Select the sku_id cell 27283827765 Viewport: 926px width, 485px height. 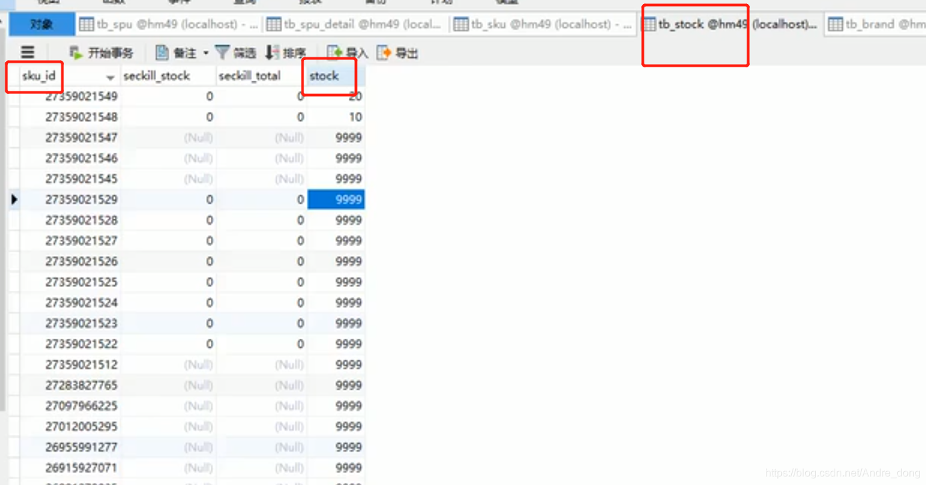click(x=70, y=386)
